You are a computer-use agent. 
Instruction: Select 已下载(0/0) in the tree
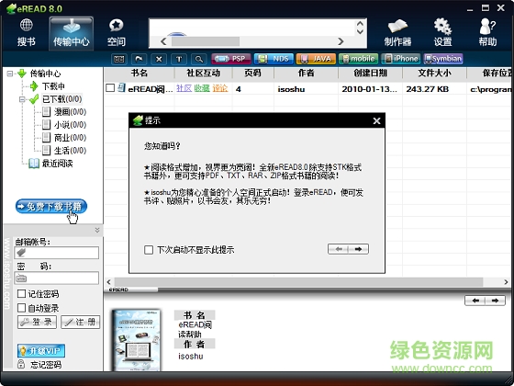62,99
